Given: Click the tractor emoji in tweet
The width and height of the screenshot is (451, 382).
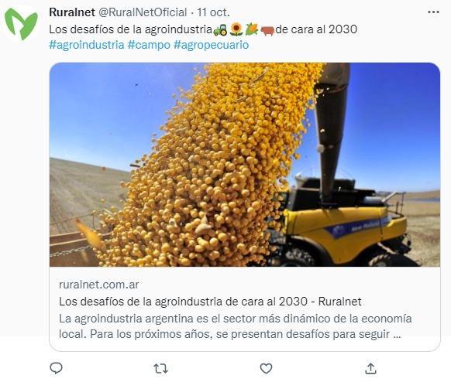Looking at the screenshot, I should [220, 29].
